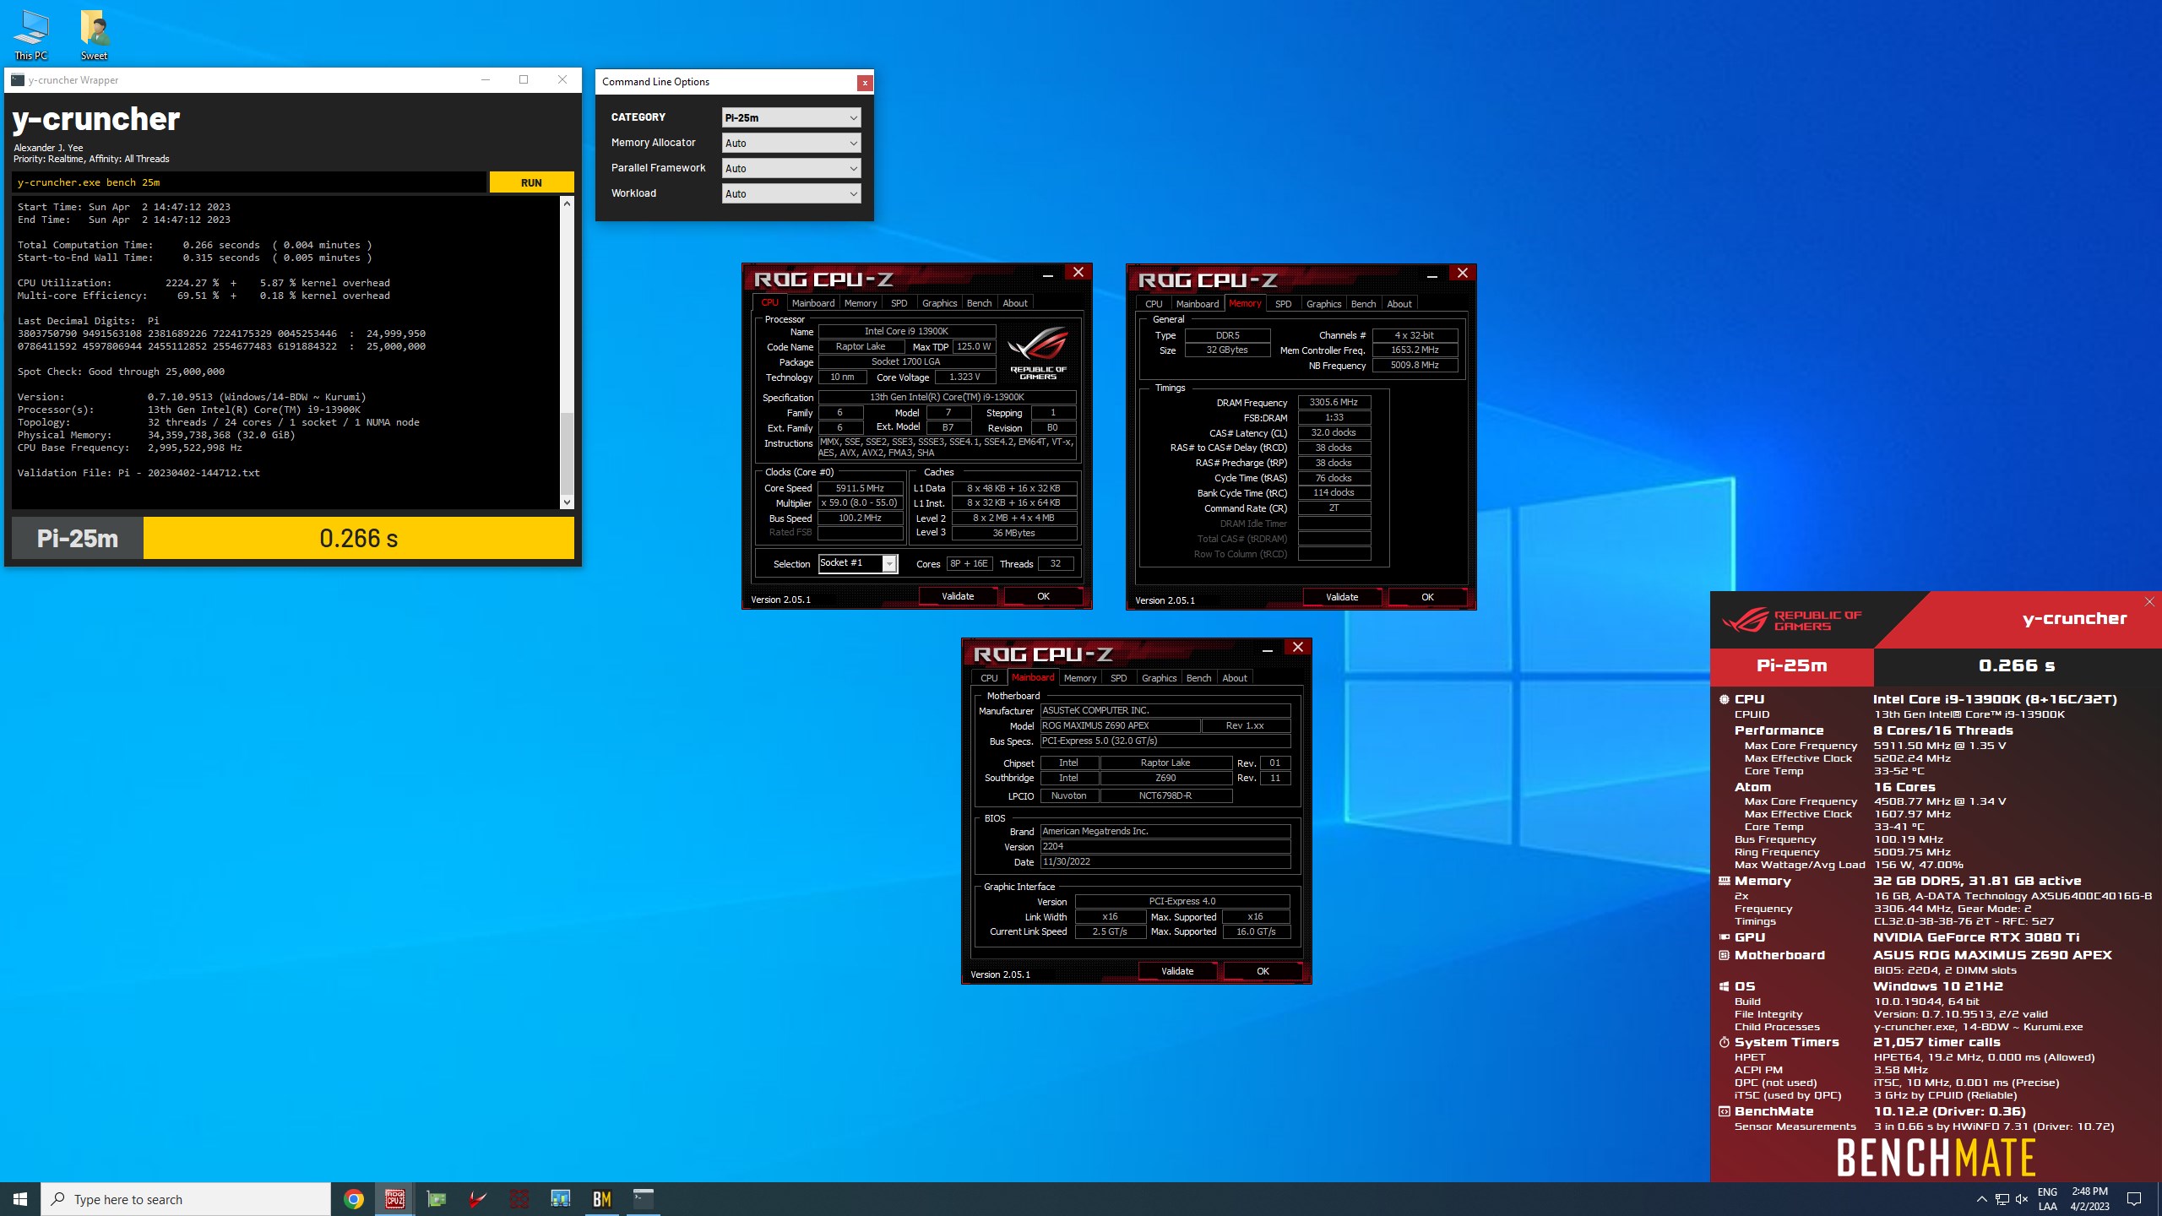Click the ENG LAA language indicator
The image size is (2162, 1216).
[x=2047, y=1199]
